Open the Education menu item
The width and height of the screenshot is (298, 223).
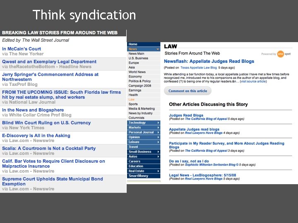click(144, 166)
